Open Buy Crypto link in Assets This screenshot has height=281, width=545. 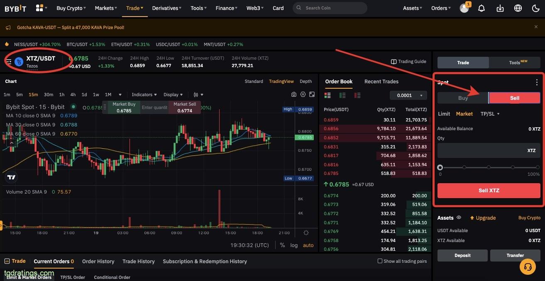click(529, 218)
